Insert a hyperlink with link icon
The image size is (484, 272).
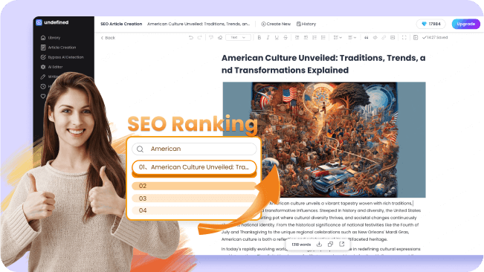pyautogui.click(x=384, y=38)
